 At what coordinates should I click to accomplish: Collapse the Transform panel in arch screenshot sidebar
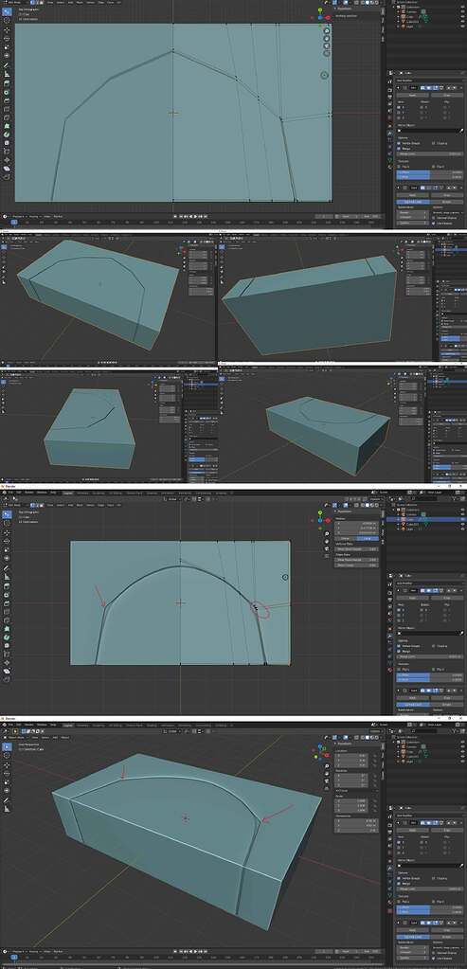click(x=344, y=511)
